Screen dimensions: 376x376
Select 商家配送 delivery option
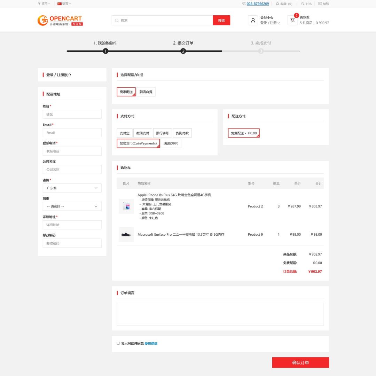point(126,92)
